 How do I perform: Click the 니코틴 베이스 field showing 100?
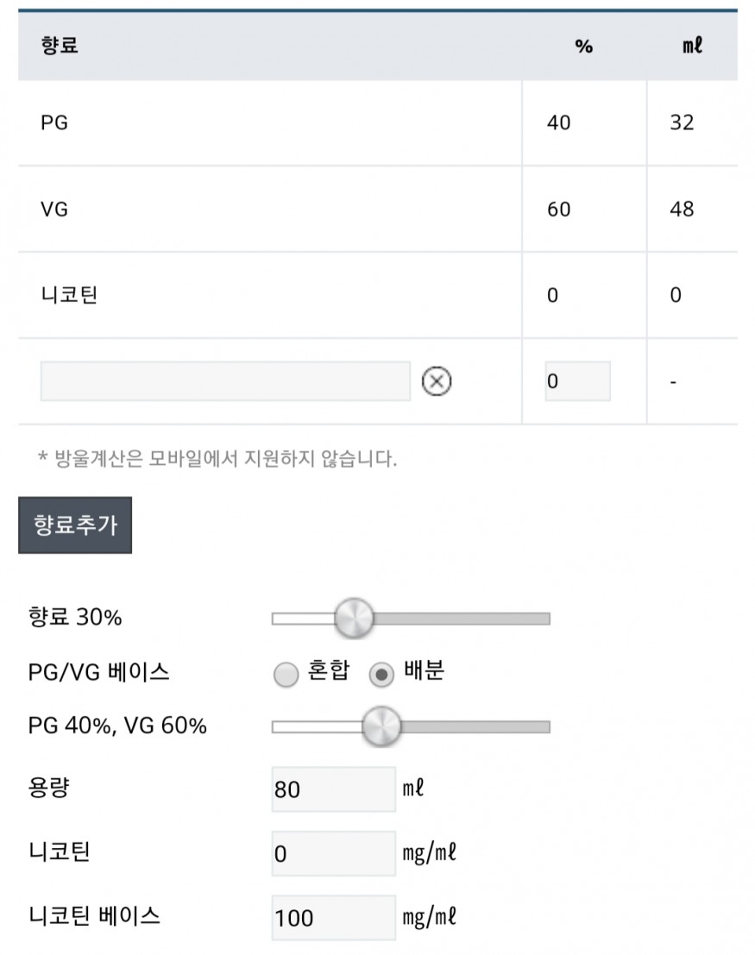[333, 918]
